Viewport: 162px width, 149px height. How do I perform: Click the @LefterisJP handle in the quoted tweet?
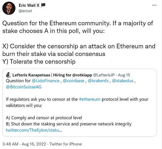pyautogui.click(x=104, y=75)
